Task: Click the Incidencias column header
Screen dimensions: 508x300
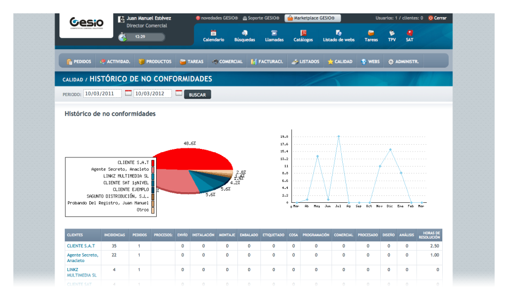Action: [x=114, y=235]
